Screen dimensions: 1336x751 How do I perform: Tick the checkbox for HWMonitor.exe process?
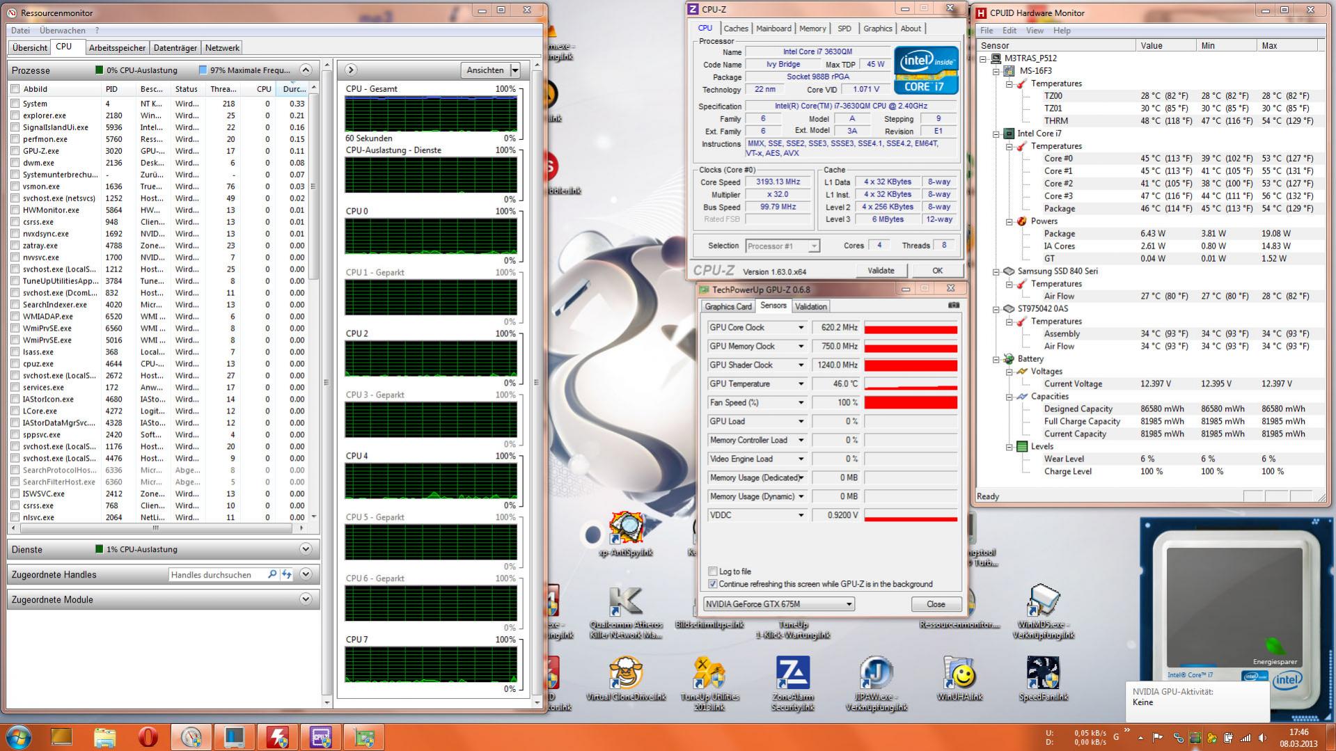click(15, 210)
